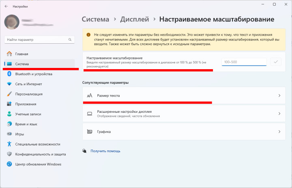Click Найти параметр search box

36,40
